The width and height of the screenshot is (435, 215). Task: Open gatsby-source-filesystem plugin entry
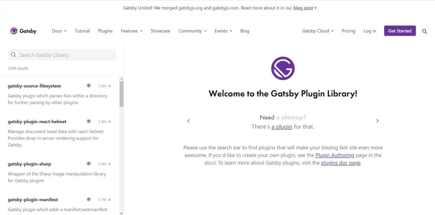pyautogui.click(x=35, y=86)
